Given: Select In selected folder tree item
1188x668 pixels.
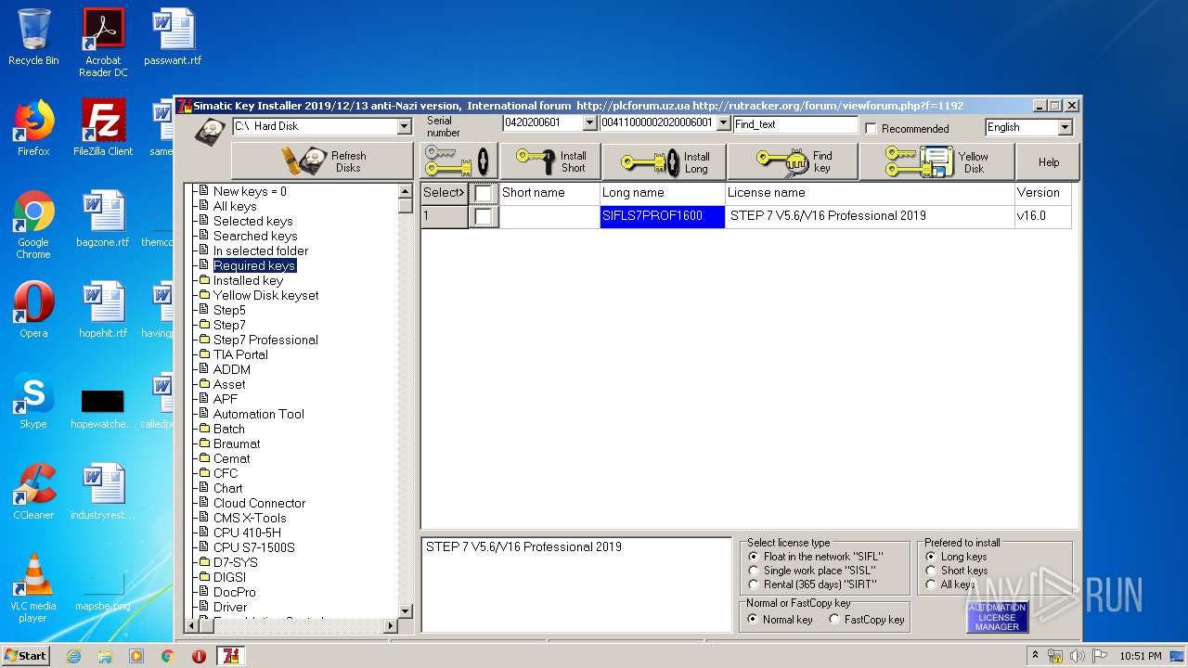Looking at the screenshot, I should 261,250.
